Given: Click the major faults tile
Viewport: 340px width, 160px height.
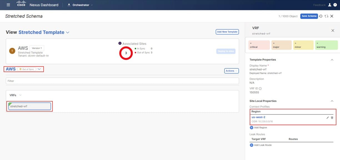Looking at the screenshot, I should [281, 45].
